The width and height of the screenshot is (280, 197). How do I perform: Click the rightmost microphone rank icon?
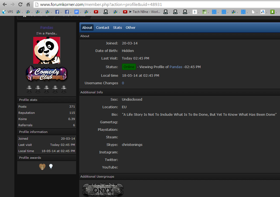tap(64, 89)
